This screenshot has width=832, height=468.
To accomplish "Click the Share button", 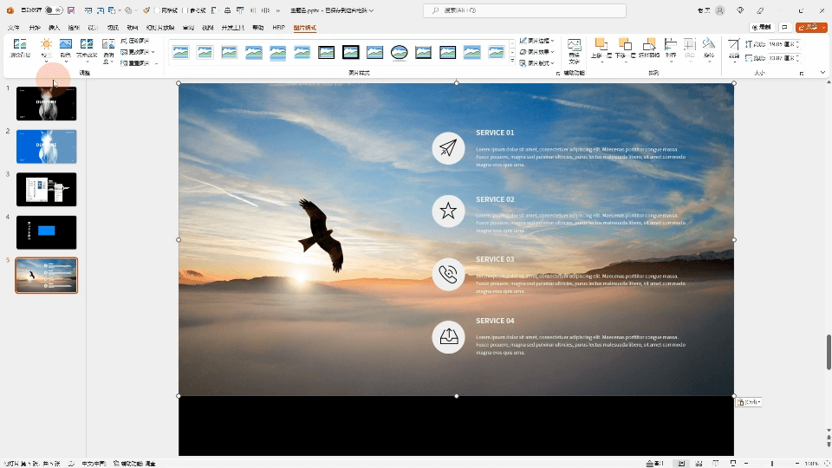I will 811,27.
